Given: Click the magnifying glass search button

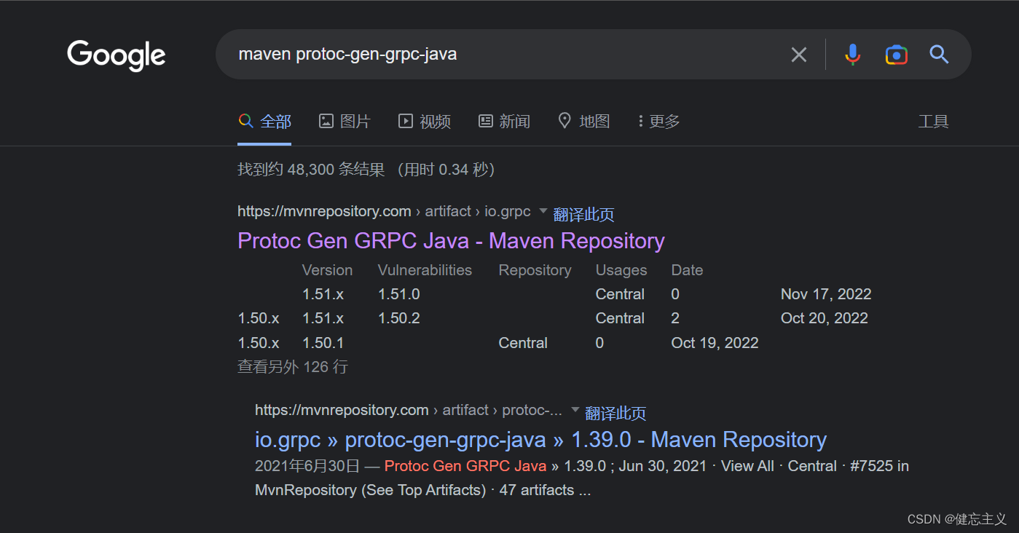Looking at the screenshot, I should (939, 55).
